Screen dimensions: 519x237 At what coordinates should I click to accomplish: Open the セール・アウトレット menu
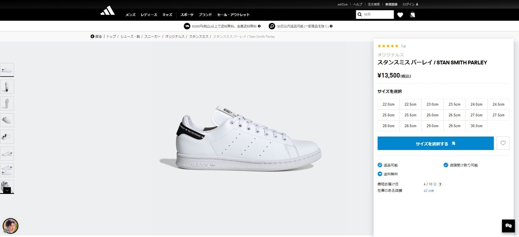coord(234,15)
